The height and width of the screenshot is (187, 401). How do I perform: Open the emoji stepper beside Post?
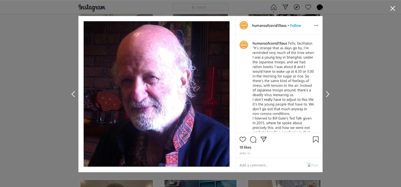pyautogui.click(x=309, y=165)
